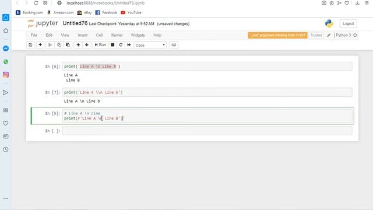
Task: Go back in the browser
Action: click(17, 3)
